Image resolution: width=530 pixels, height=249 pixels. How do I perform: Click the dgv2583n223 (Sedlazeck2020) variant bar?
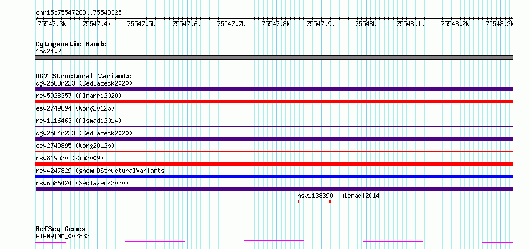coord(274,89)
